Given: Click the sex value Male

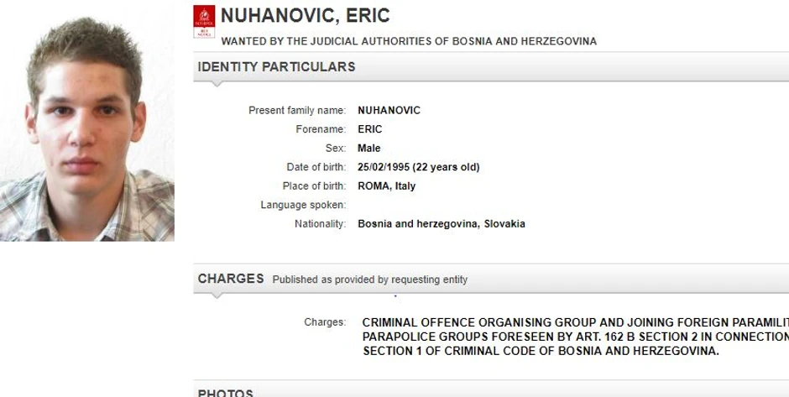Looking at the screenshot, I should (x=369, y=149).
